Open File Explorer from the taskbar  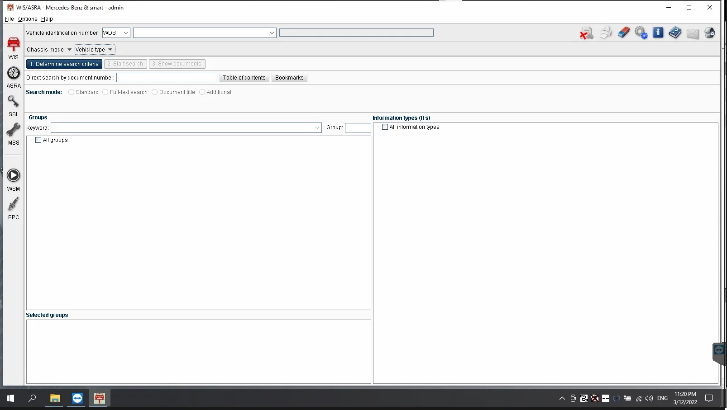55,398
